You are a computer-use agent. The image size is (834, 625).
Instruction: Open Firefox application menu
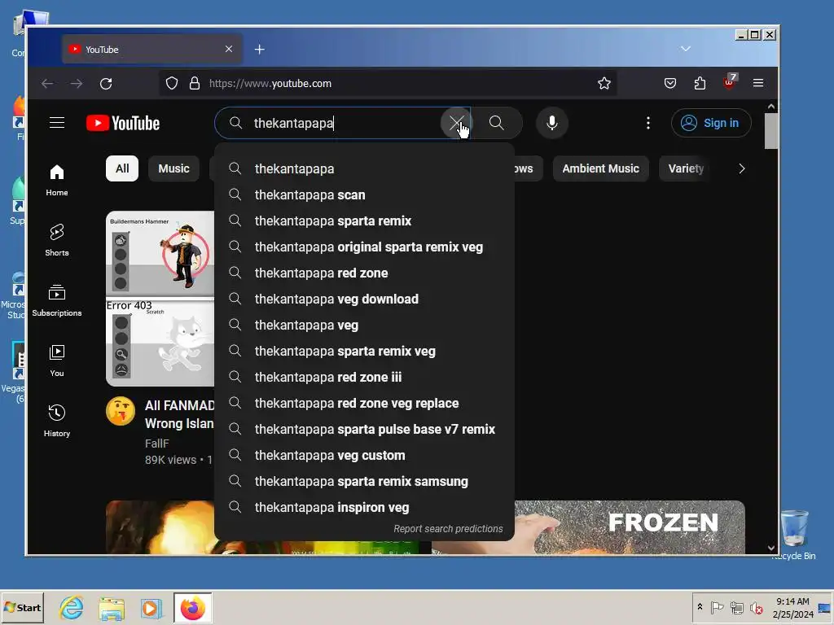coord(758,84)
